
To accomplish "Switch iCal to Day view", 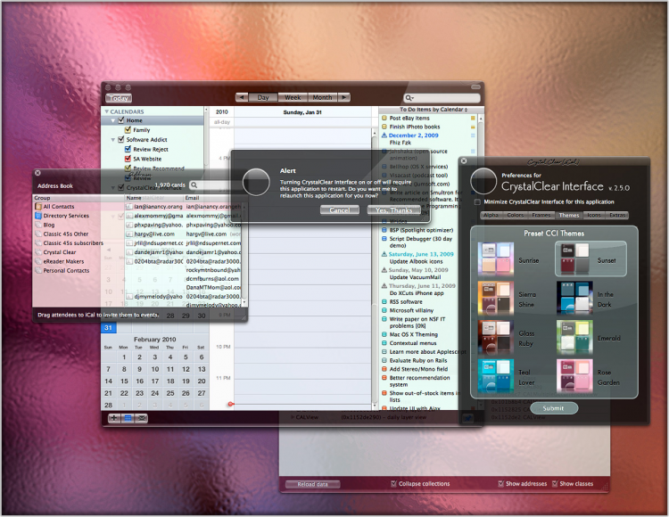I will pyautogui.click(x=263, y=97).
